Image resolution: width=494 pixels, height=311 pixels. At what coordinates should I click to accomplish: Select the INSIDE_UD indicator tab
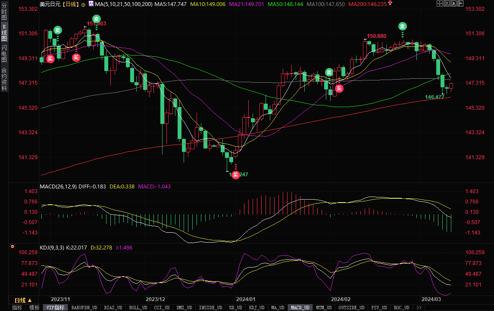pyautogui.click(x=210, y=308)
